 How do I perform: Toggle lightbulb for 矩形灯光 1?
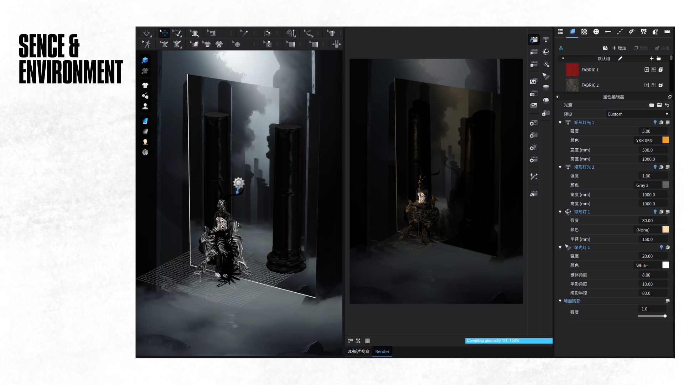click(x=655, y=122)
